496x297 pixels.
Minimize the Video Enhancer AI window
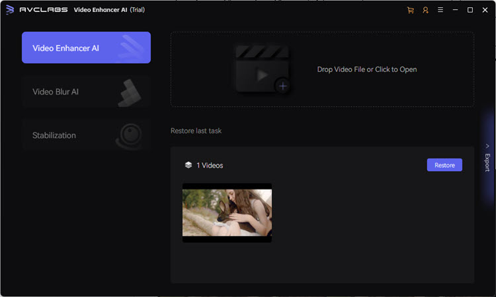[455, 10]
